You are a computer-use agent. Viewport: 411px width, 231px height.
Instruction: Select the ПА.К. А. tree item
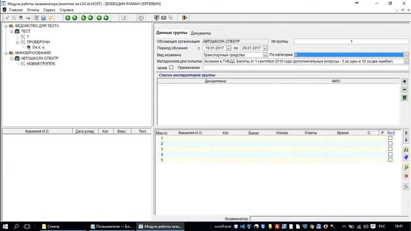tap(39, 47)
